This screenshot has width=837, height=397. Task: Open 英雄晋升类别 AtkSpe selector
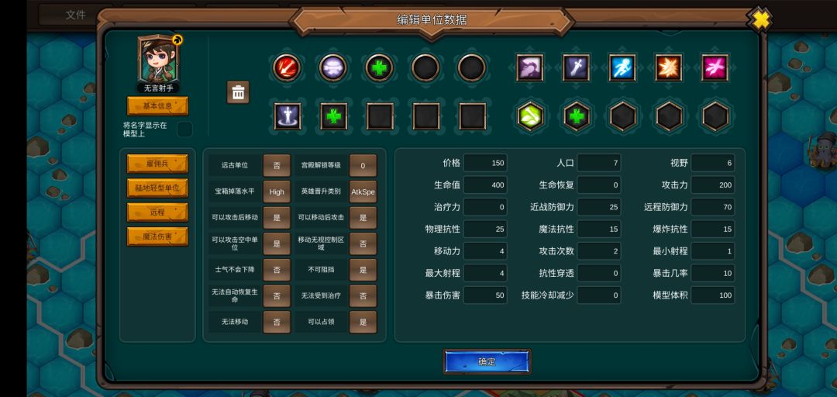(x=363, y=192)
